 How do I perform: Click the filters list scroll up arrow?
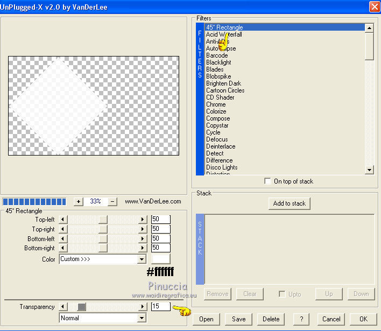(x=369, y=28)
